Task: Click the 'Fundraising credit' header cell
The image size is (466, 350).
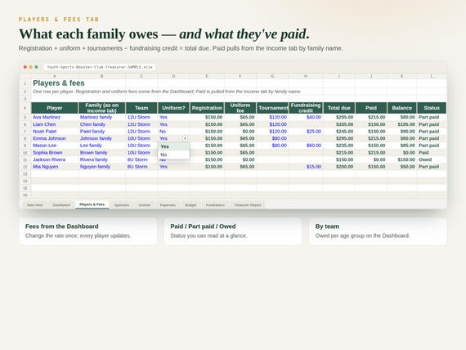Action: click(x=306, y=108)
